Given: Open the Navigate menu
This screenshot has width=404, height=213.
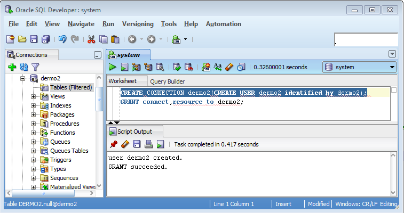Looking at the screenshot, I should [x=81, y=24].
